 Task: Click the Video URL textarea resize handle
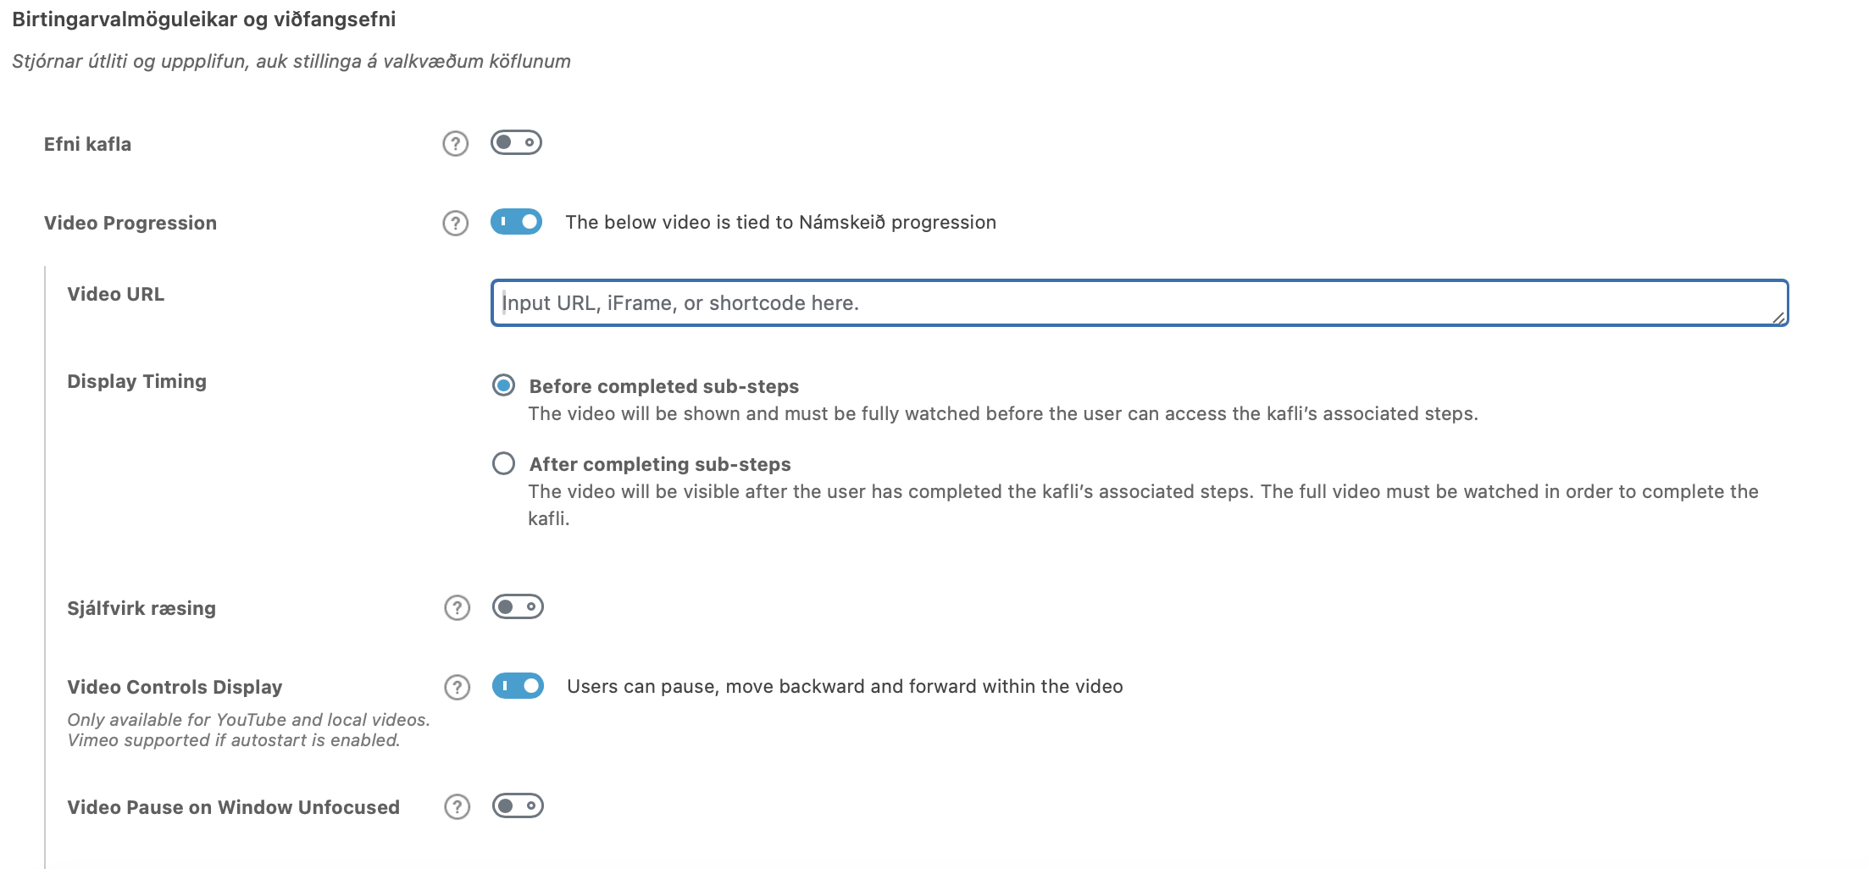click(x=1778, y=318)
